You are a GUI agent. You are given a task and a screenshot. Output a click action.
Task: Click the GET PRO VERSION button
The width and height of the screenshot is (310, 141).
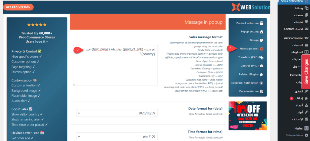[x=18, y=7]
